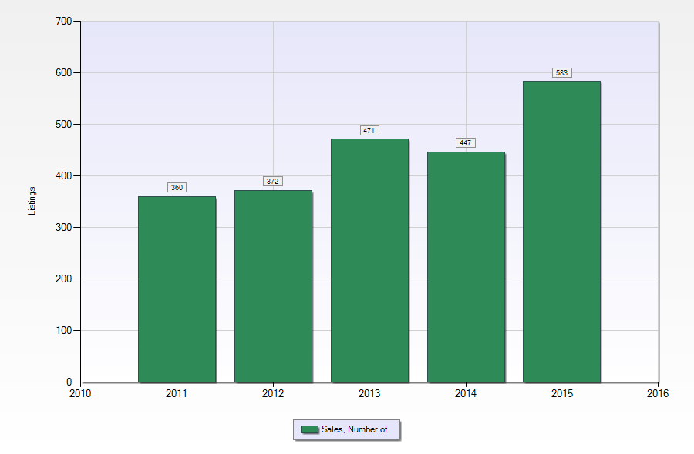Viewport: 694px width, 454px height.
Task: Click the Listings y-axis title
Action: click(32, 201)
